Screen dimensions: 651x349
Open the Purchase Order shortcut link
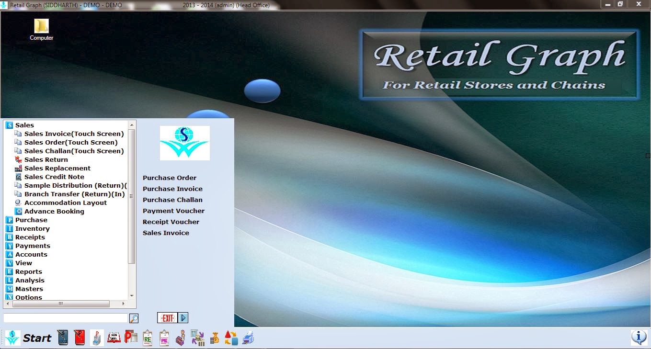tap(170, 178)
